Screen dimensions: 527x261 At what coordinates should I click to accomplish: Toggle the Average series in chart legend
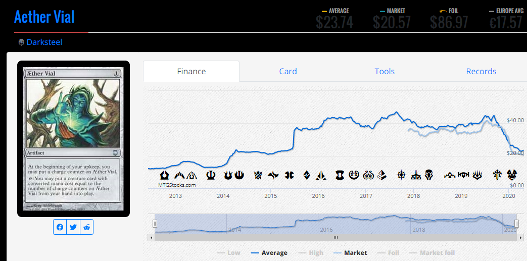269,252
